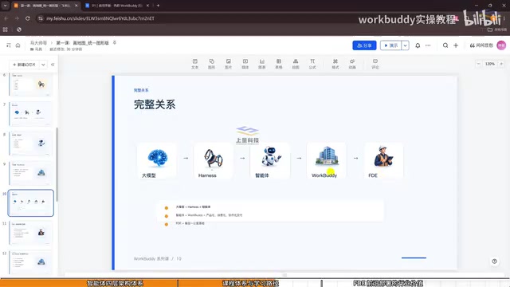510x287 pixels.
Task: Select the 智能体 robot card
Action: click(x=270, y=161)
